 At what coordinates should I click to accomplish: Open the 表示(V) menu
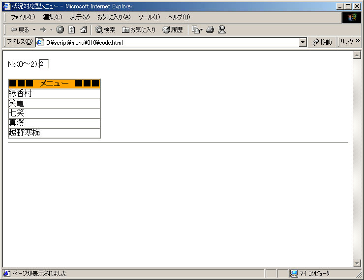coord(80,17)
